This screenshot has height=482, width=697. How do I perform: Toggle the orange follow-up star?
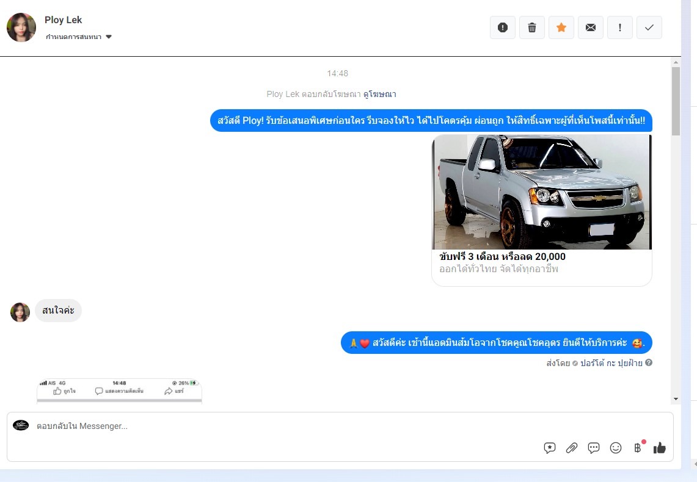point(561,27)
